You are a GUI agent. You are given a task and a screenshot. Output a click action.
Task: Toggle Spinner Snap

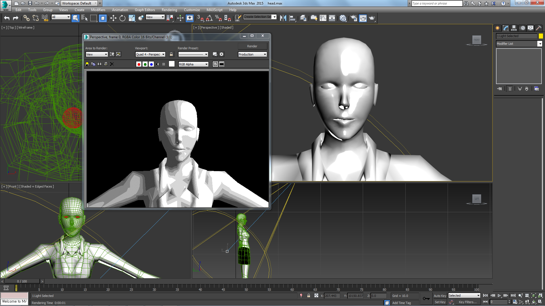click(227, 18)
